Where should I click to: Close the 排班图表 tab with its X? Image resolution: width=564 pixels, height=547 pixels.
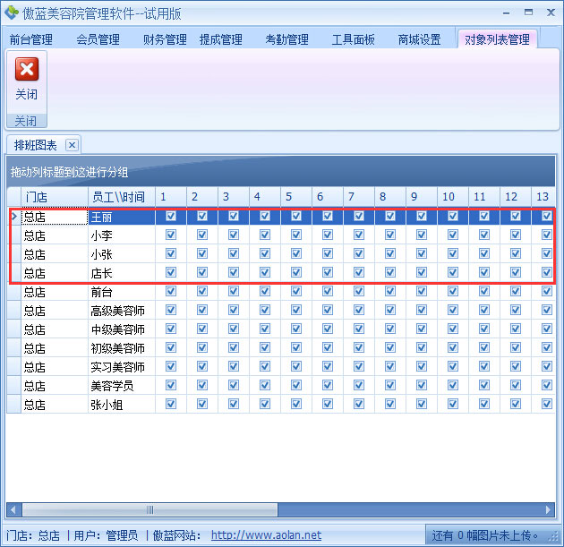tap(73, 145)
